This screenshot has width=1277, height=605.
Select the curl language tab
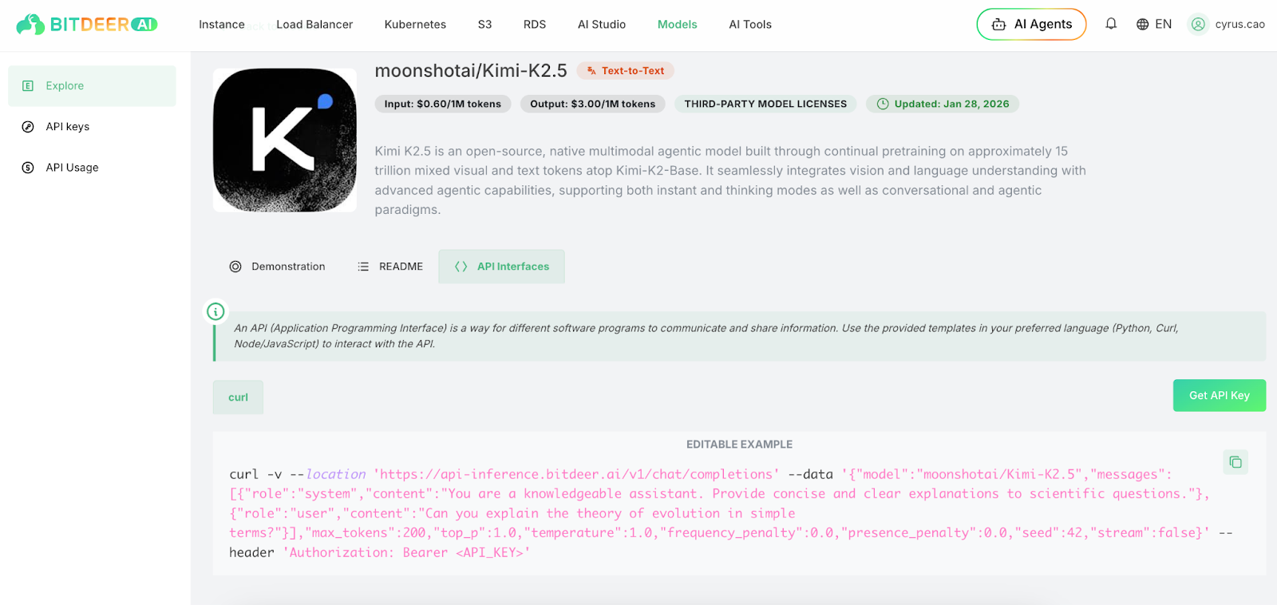point(238,397)
